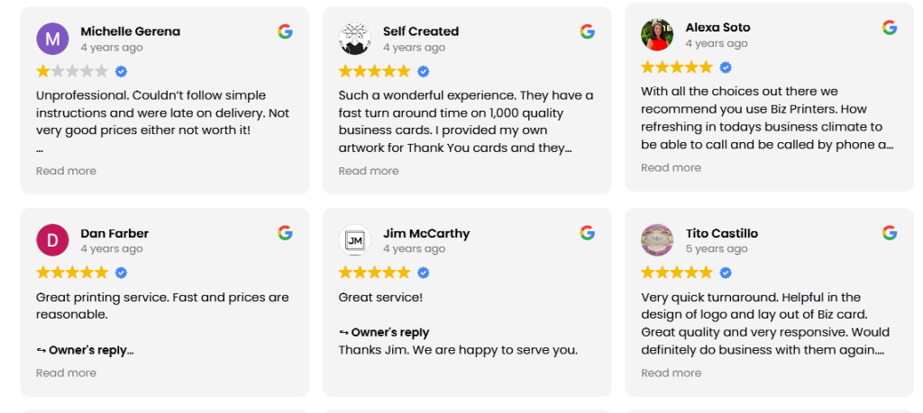Click Alexa Soto's profile photo
Image resolution: width=923 pixels, height=413 pixels.
click(657, 35)
